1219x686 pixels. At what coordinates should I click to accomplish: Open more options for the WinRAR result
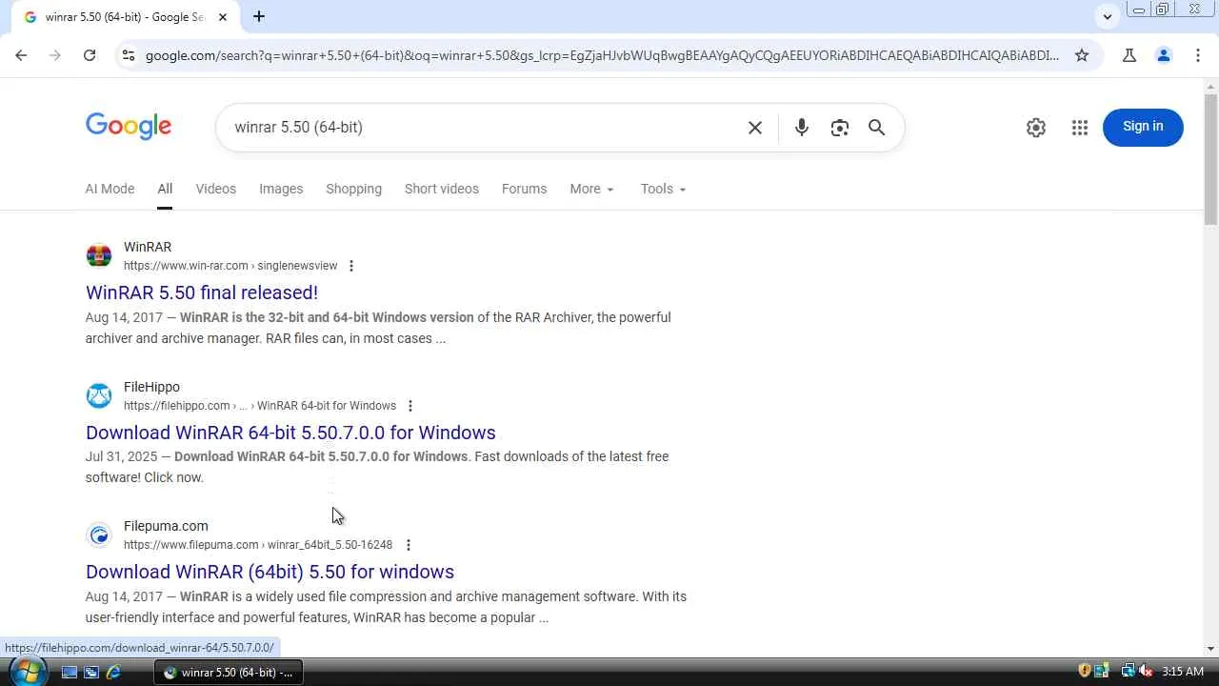click(x=351, y=266)
